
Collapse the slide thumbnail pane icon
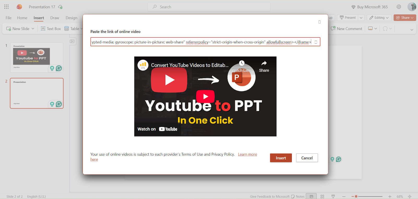[x=72, y=41]
